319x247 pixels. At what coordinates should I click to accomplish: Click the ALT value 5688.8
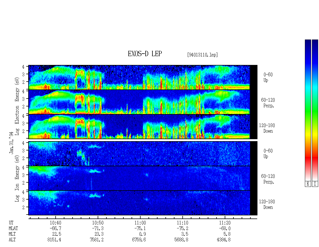[181, 240]
